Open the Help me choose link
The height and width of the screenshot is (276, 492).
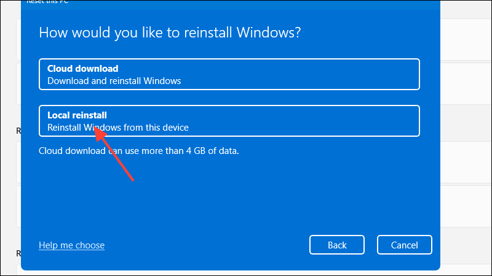(71, 245)
